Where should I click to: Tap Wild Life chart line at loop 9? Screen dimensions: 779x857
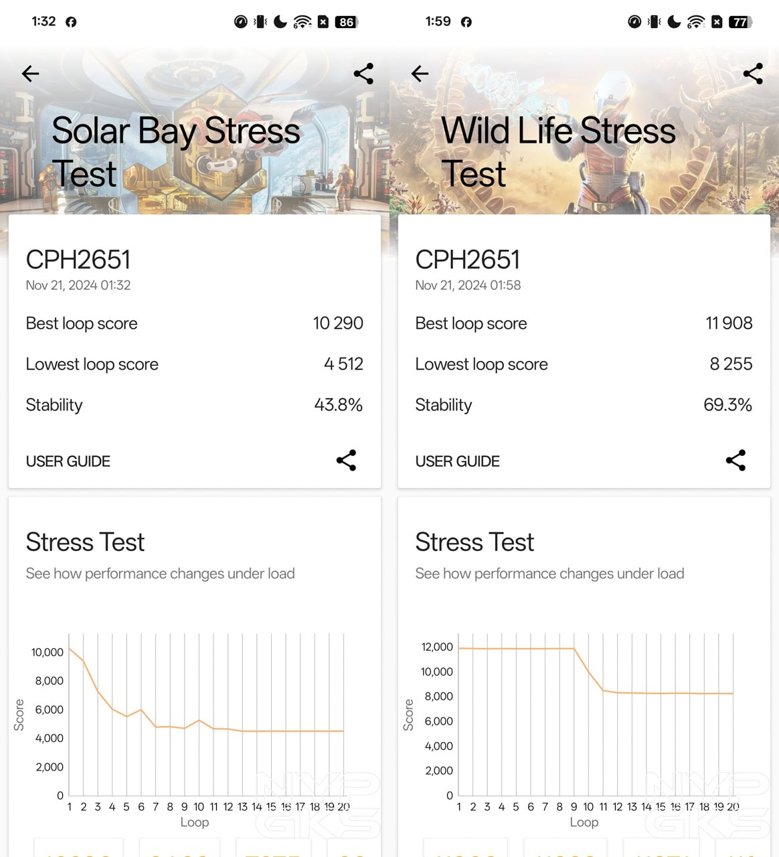coord(574,649)
